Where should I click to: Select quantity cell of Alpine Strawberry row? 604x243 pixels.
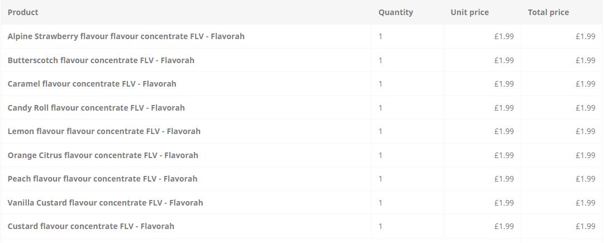381,36
